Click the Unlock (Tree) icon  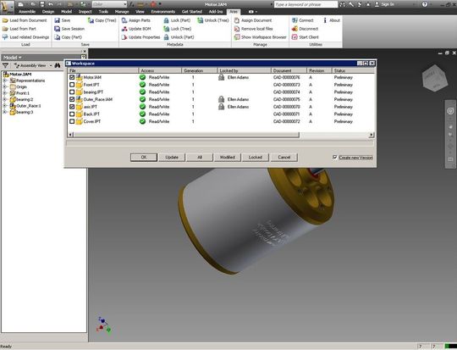click(x=200, y=20)
